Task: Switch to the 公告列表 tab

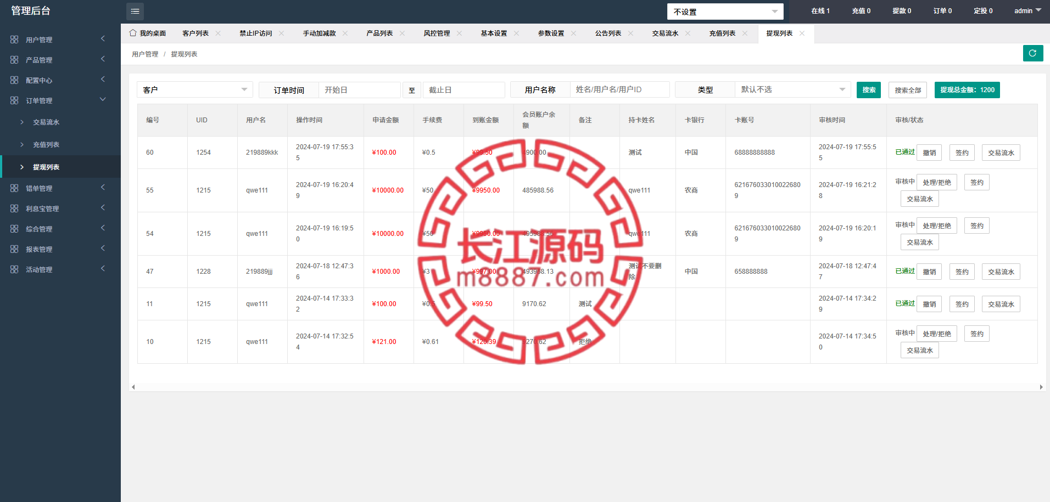Action: (x=608, y=33)
